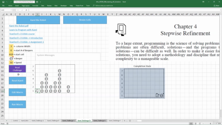Click the Reset Karel button
222x125 pixels.
coord(17,81)
